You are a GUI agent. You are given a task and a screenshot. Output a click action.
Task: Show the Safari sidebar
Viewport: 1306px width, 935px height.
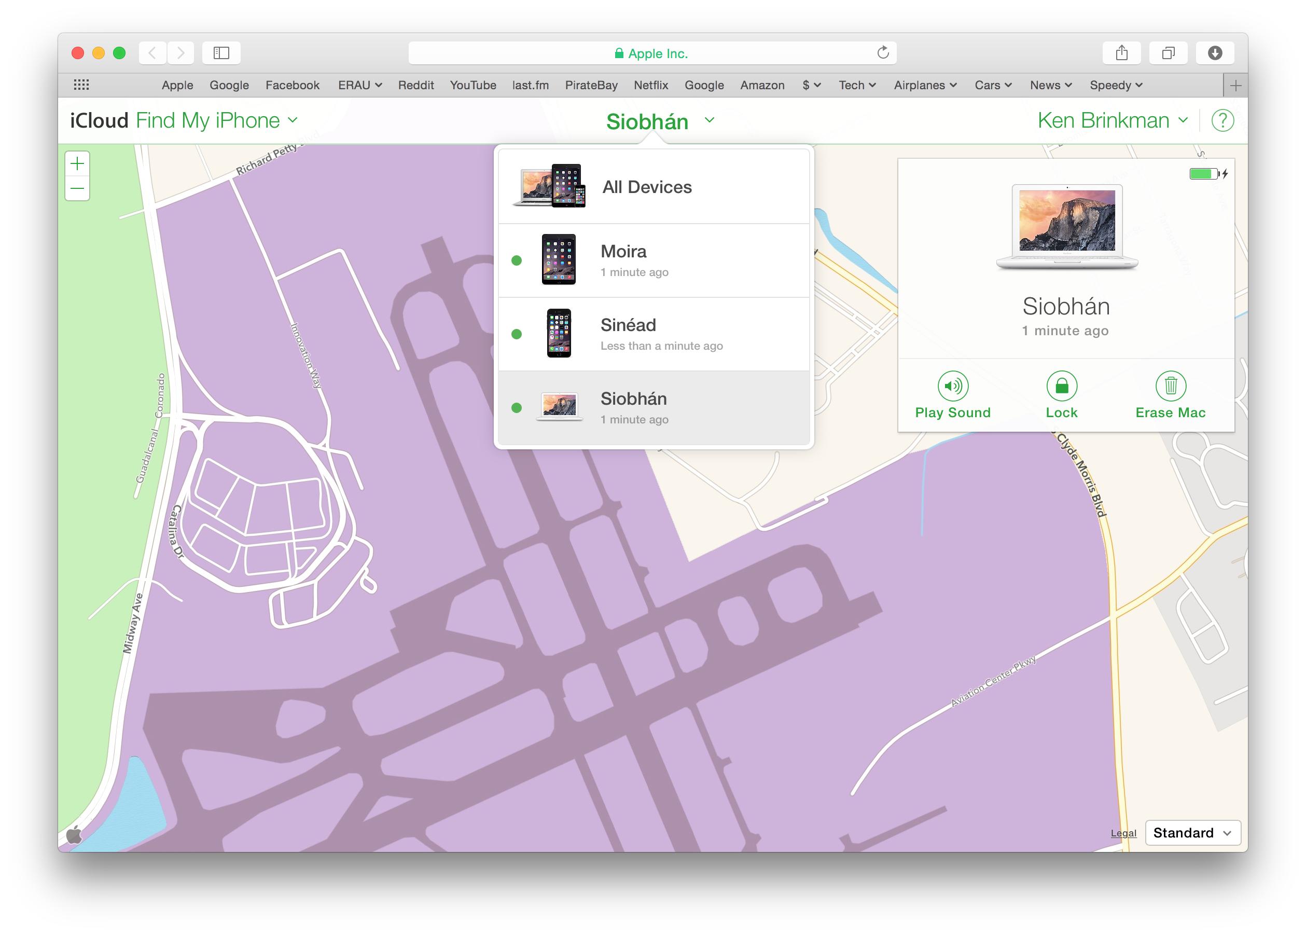[x=221, y=53]
